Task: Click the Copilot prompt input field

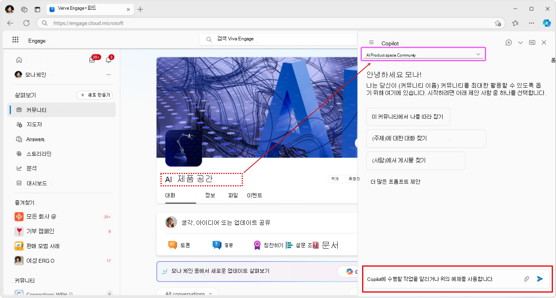Action: pyautogui.click(x=457, y=279)
